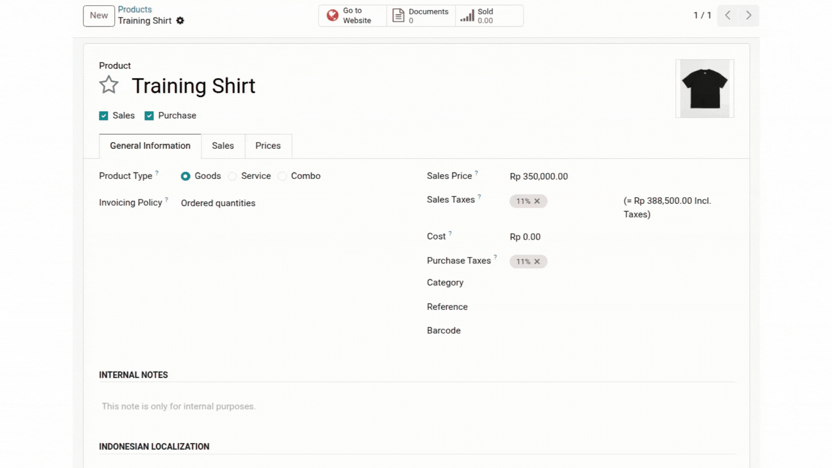Open the Sold statistics button
The image size is (832, 468).
489,16
